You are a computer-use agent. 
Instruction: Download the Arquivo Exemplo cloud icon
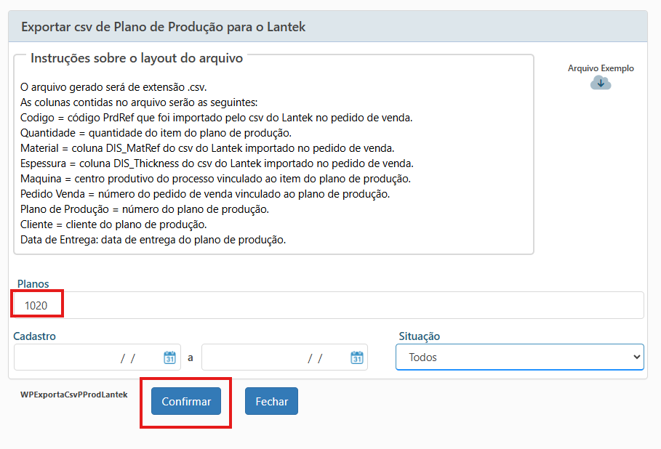[601, 83]
